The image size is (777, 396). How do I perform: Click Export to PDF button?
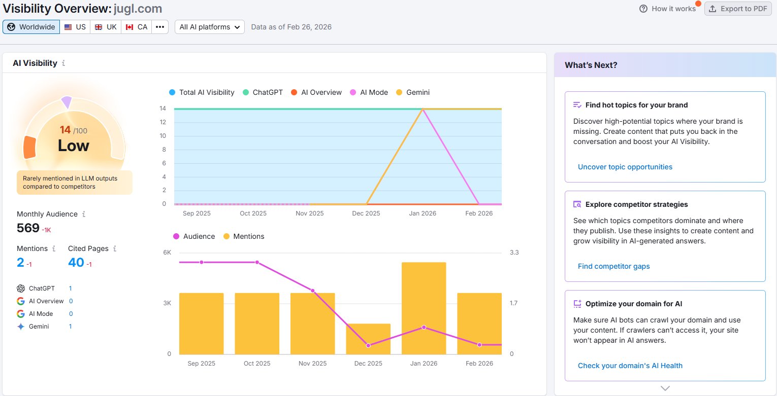[738, 9]
